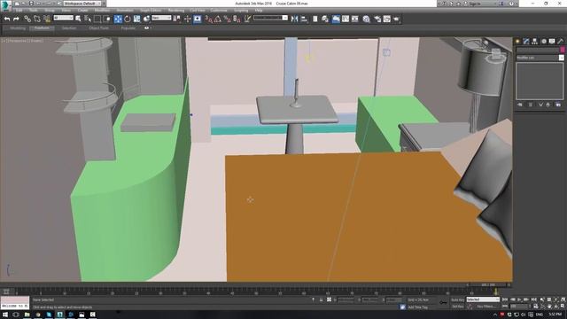Choose the Rectangular Selection Region tool
567x319 pixels.
tap(97, 19)
